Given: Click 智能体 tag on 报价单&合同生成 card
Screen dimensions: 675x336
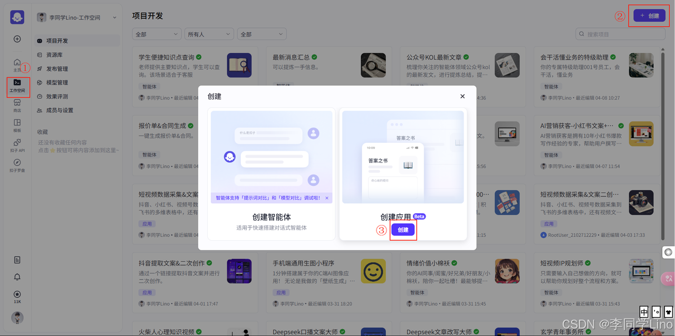Looking at the screenshot, I should click(x=149, y=155).
